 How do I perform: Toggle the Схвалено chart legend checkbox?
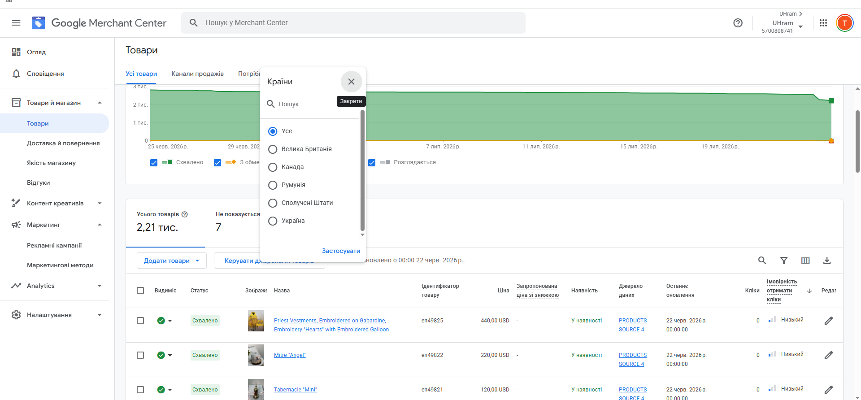click(x=154, y=163)
